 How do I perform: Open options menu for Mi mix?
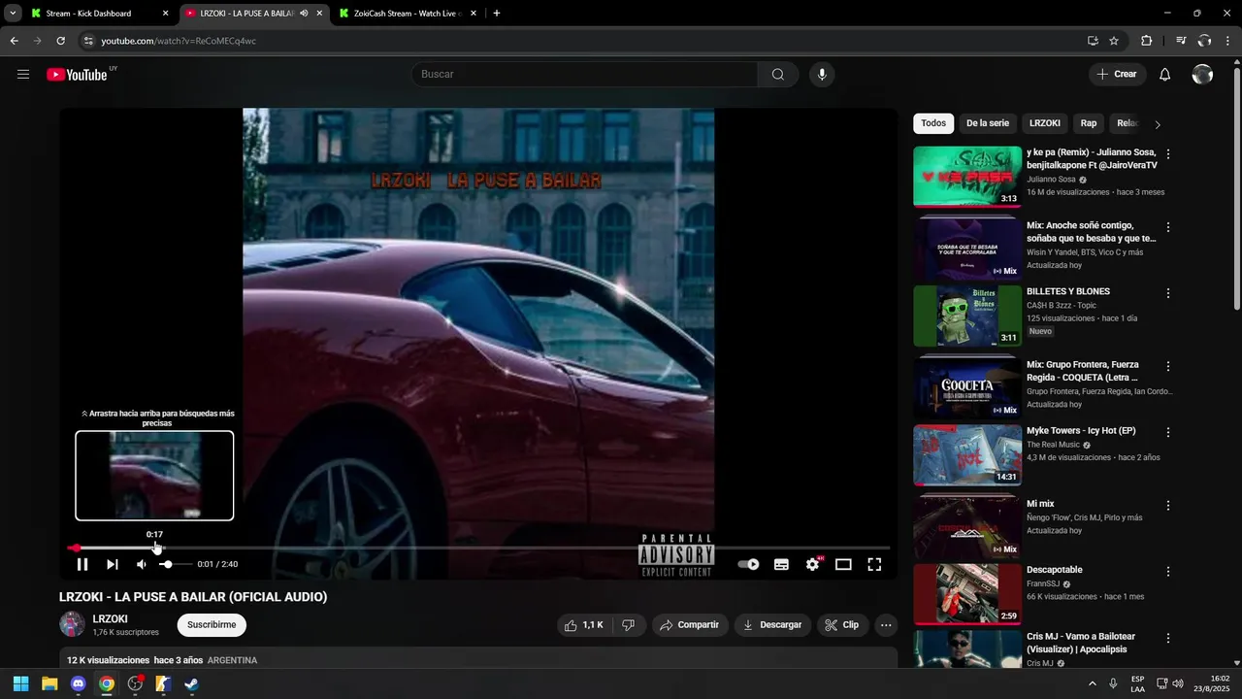[1168, 506]
